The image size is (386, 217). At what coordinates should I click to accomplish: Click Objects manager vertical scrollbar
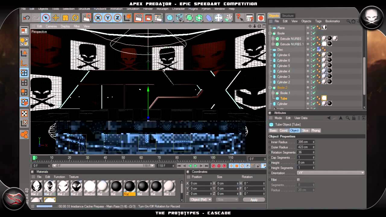364,77
